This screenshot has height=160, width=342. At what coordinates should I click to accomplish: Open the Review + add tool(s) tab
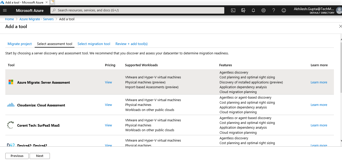pos(132,44)
